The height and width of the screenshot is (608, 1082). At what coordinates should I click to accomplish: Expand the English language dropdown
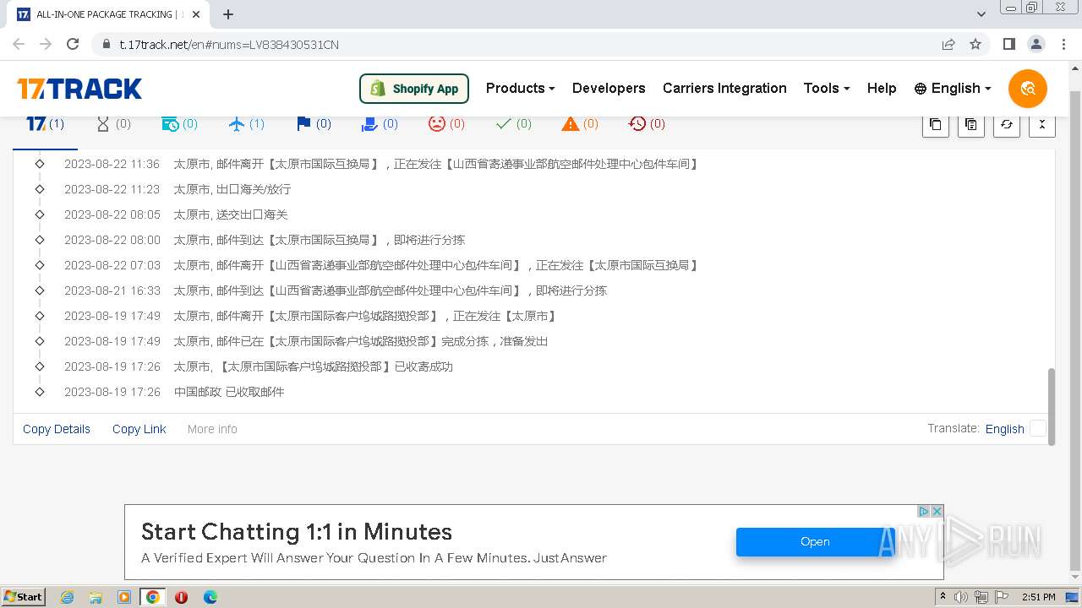953,89
